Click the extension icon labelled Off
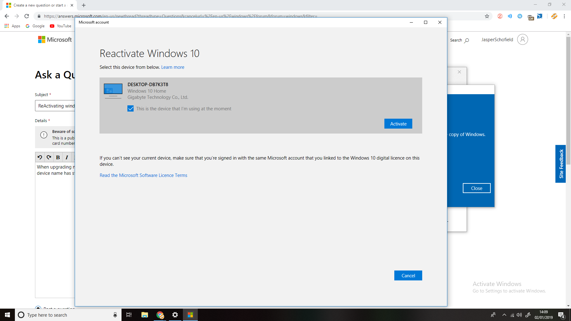This screenshot has width=571, height=321. [x=530, y=17]
